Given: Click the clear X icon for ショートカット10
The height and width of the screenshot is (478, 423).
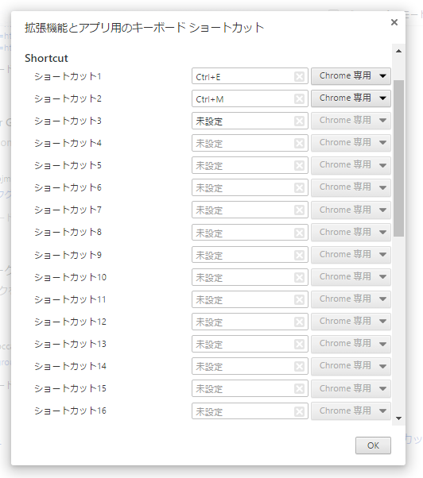Looking at the screenshot, I should pyautogui.click(x=299, y=277).
